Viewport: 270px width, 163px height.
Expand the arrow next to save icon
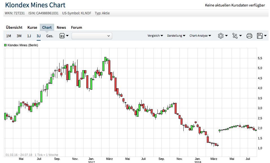click(x=266, y=36)
